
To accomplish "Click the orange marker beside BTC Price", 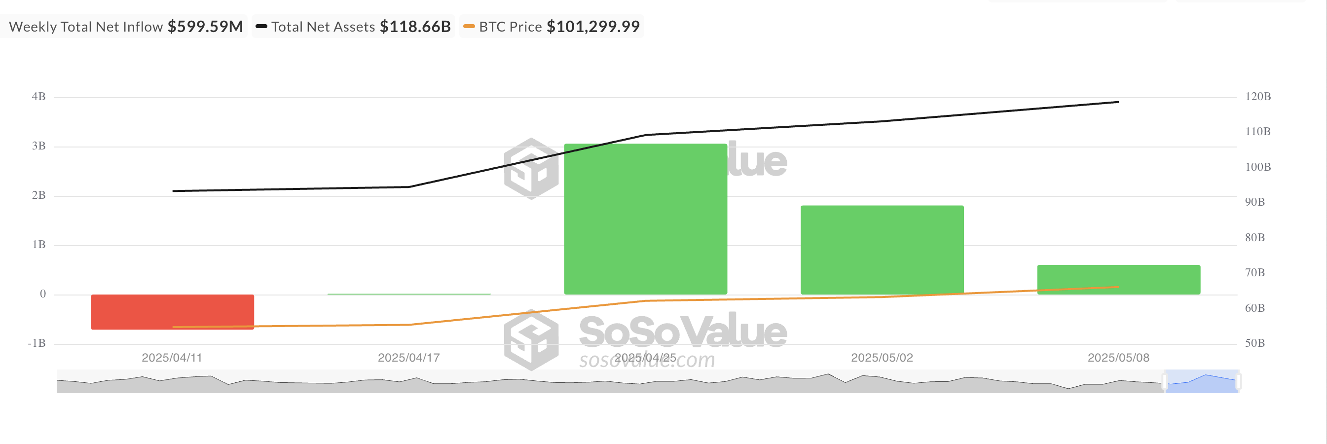I will [469, 26].
